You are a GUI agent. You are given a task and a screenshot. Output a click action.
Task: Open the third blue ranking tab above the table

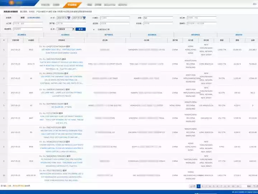point(109,35)
